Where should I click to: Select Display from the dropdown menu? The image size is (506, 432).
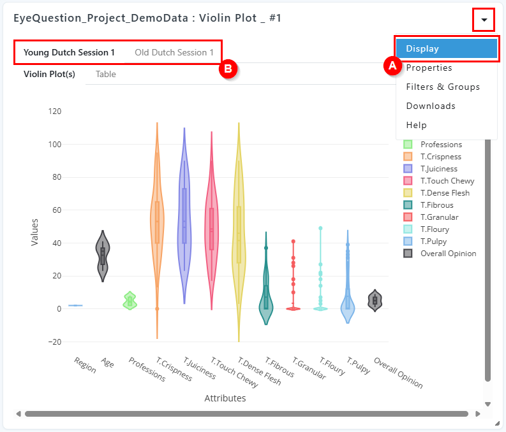click(447, 48)
